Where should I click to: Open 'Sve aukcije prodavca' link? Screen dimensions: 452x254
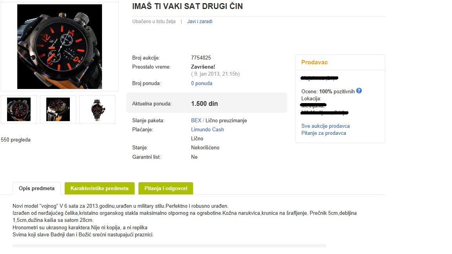[x=326, y=126]
